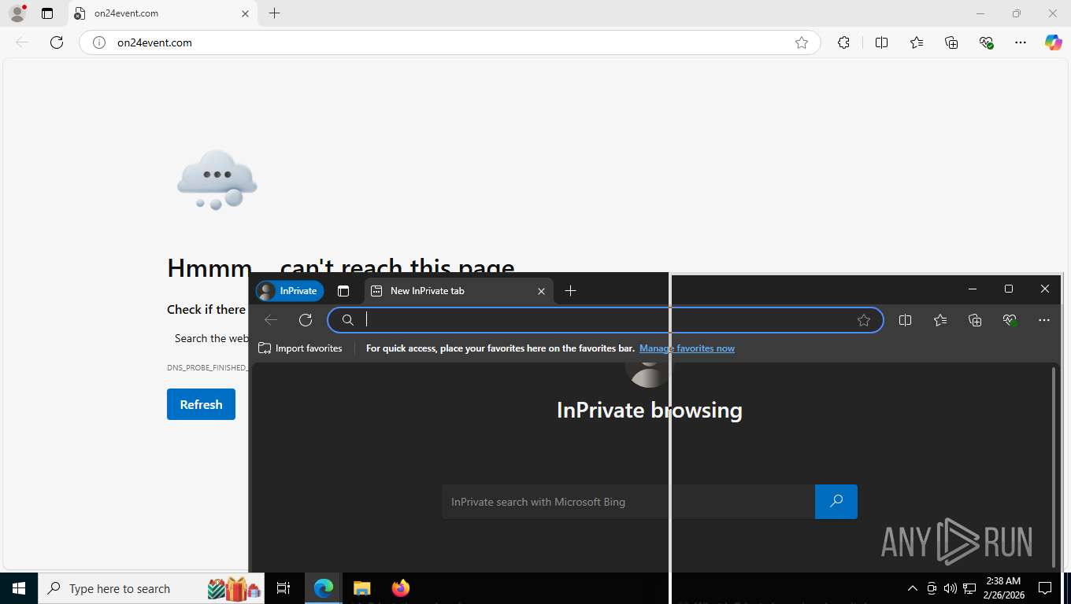Screen dimensions: 1071x604
Task: Click the on24event.com address bar
Action: click(x=449, y=42)
